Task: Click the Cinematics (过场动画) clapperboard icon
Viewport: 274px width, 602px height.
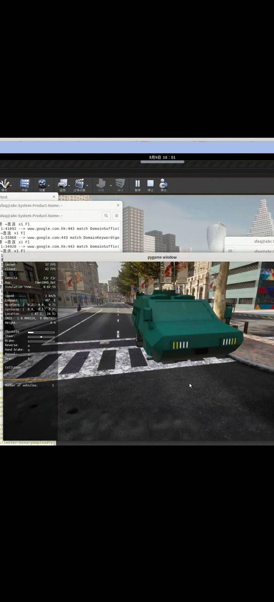Action: coord(79,184)
